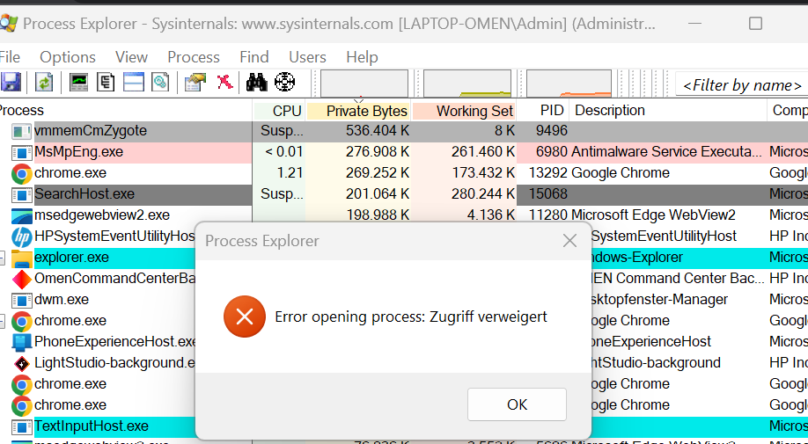Viewport: 808px width, 444px height.
Task: Select the dwm.exe process name
Action: point(62,301)
